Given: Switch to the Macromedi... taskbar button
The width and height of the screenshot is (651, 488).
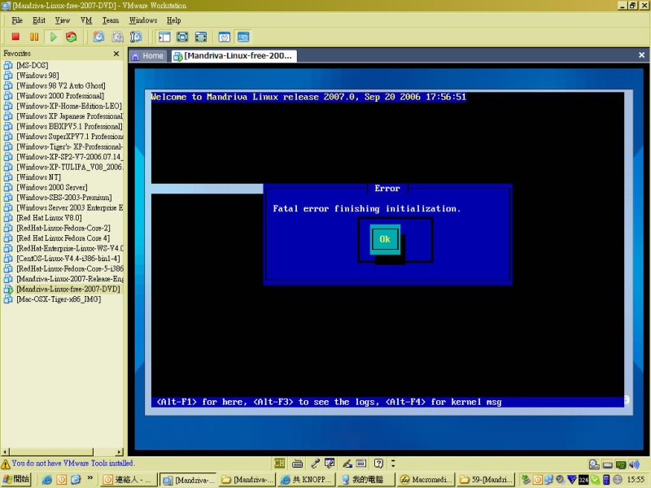Looking at the screenshot, I should coord(426,480).
